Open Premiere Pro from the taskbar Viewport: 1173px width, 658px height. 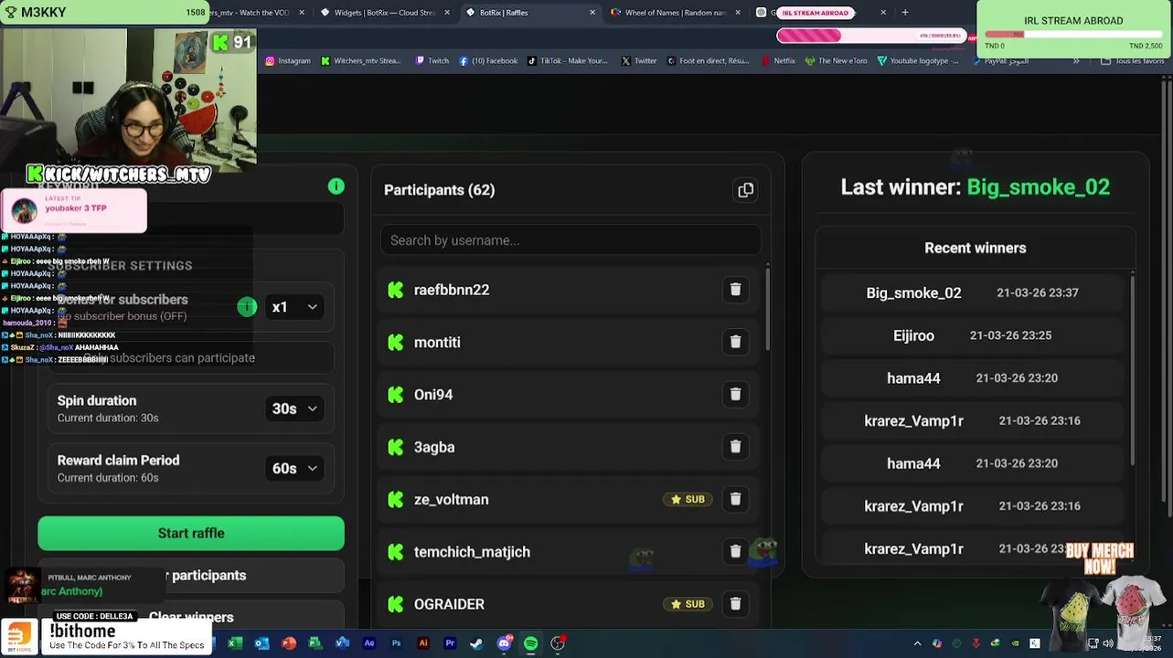[450, 643]
